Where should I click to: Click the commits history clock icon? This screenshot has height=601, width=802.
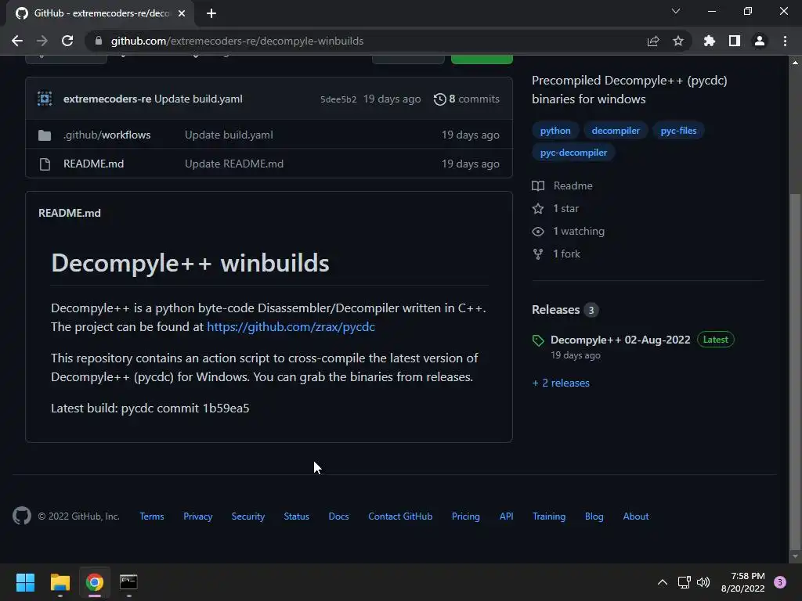coord(439,99)
